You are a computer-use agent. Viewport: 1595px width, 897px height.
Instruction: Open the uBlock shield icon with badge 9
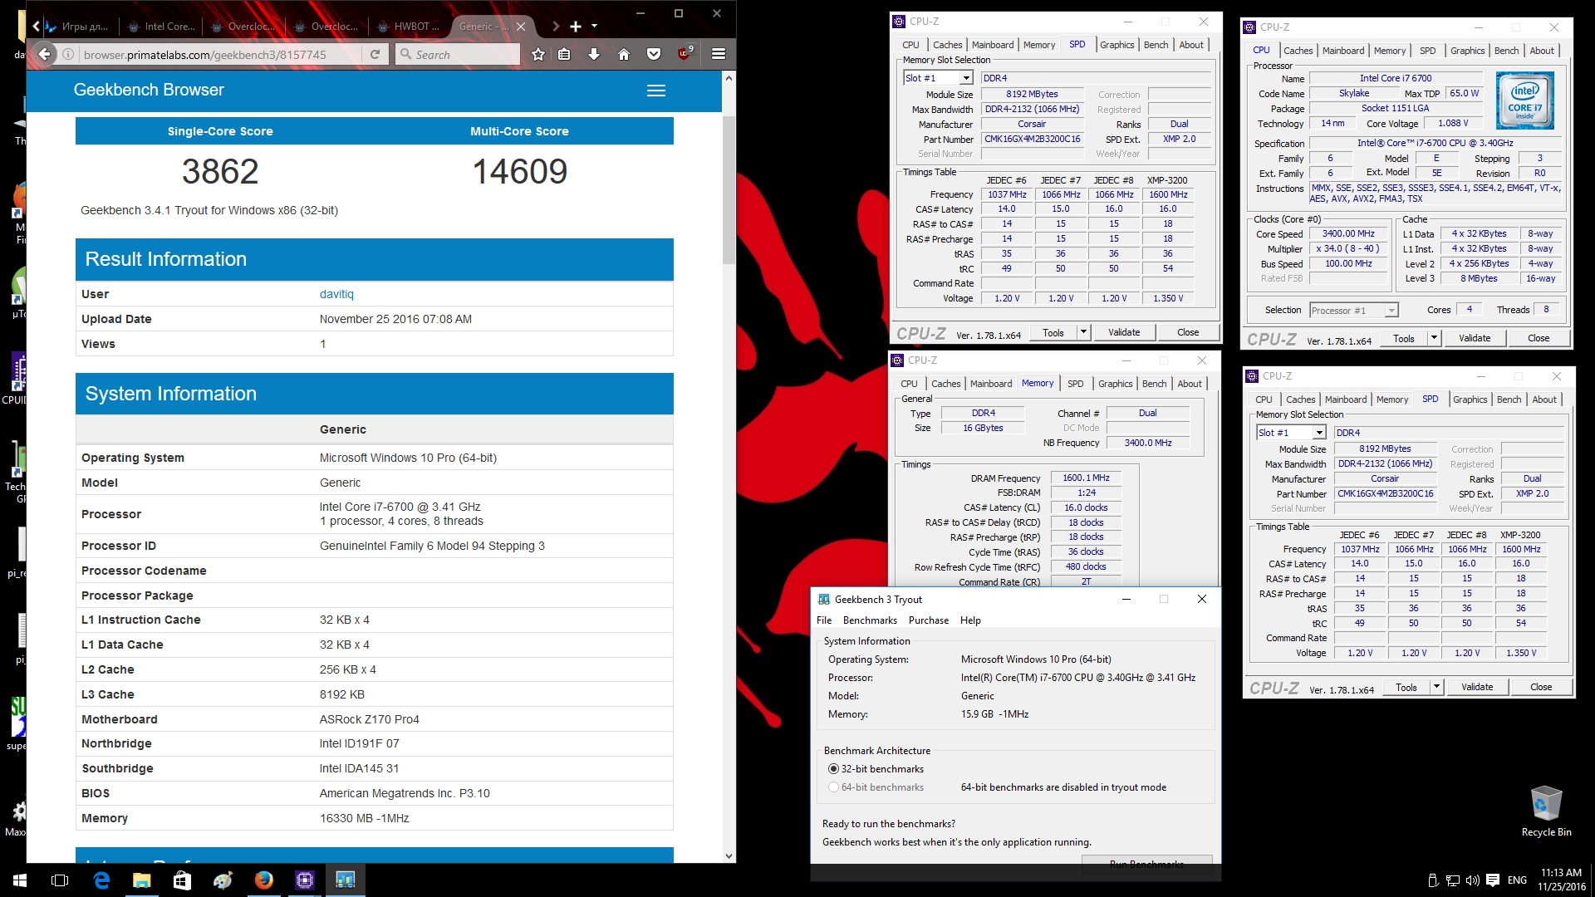(x=685, y=53)
